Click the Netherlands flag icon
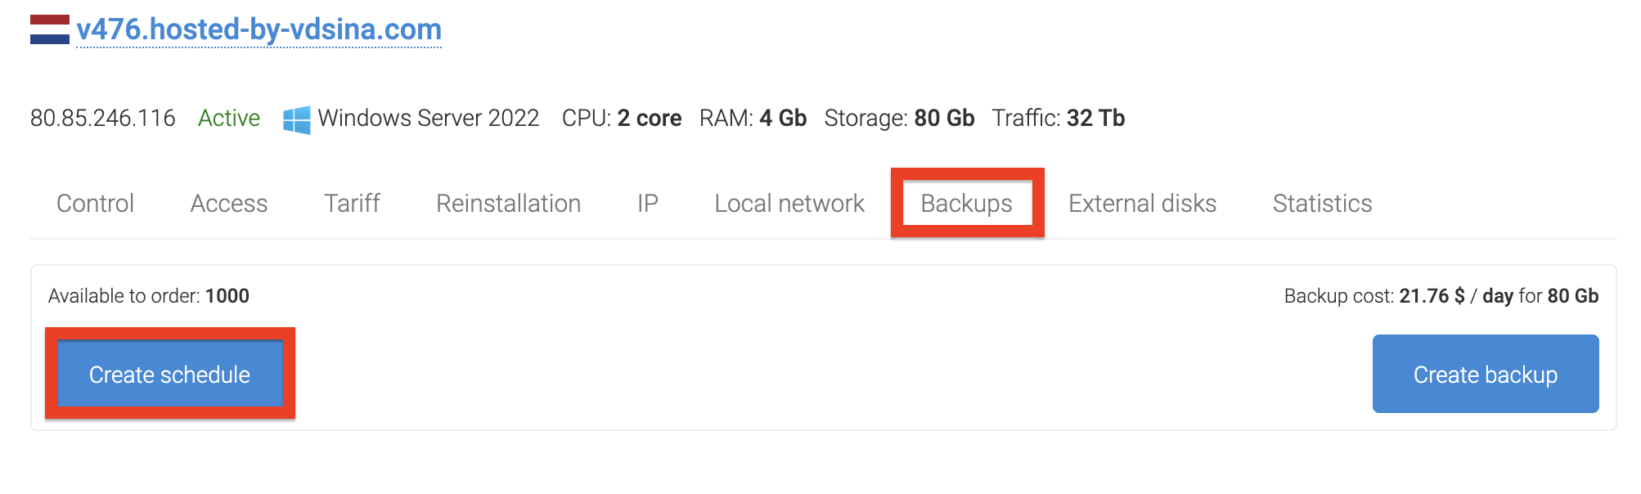The width and height of the screenshot is (1641, 494). 50,29
